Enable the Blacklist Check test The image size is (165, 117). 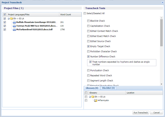[88, 21]
